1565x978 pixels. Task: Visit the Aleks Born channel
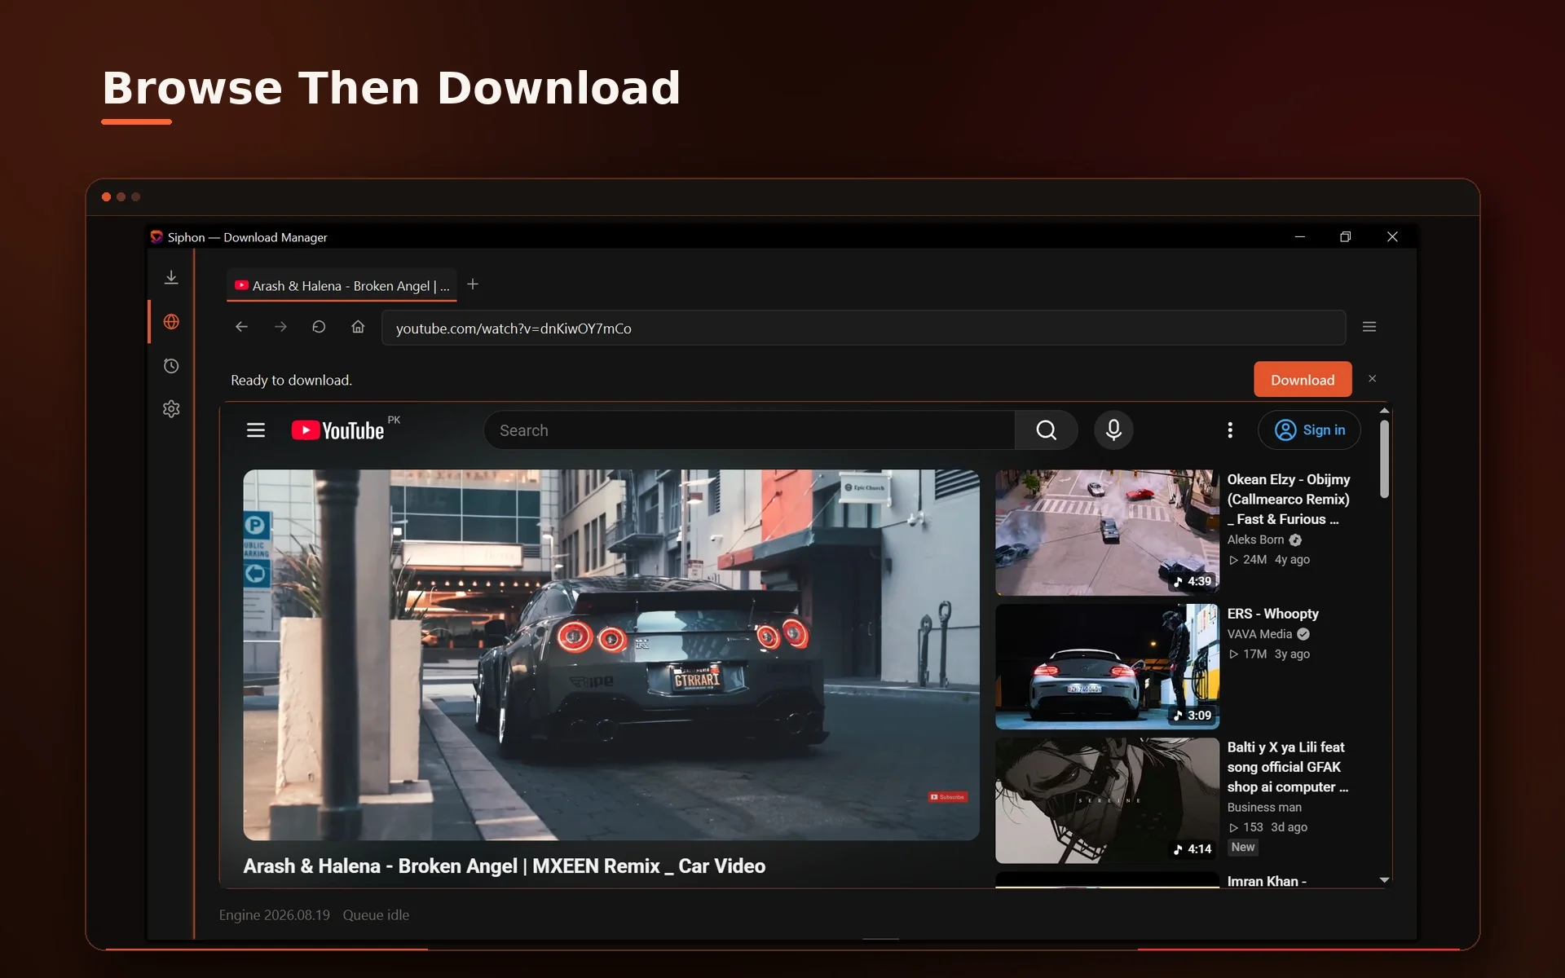tap(1256, 540)
